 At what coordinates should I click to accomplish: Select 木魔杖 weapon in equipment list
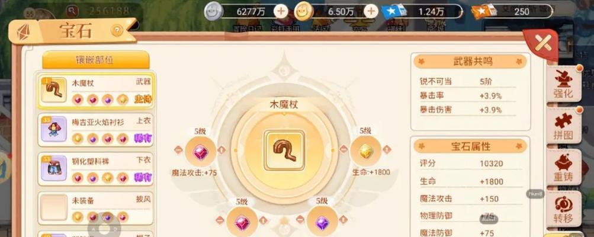coord(96,91)
